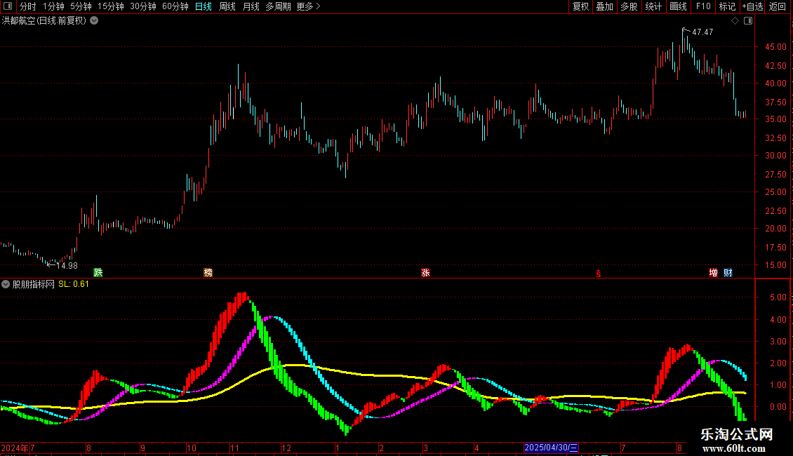Click the 榜 marker icon under the chart

click(208, 272)
